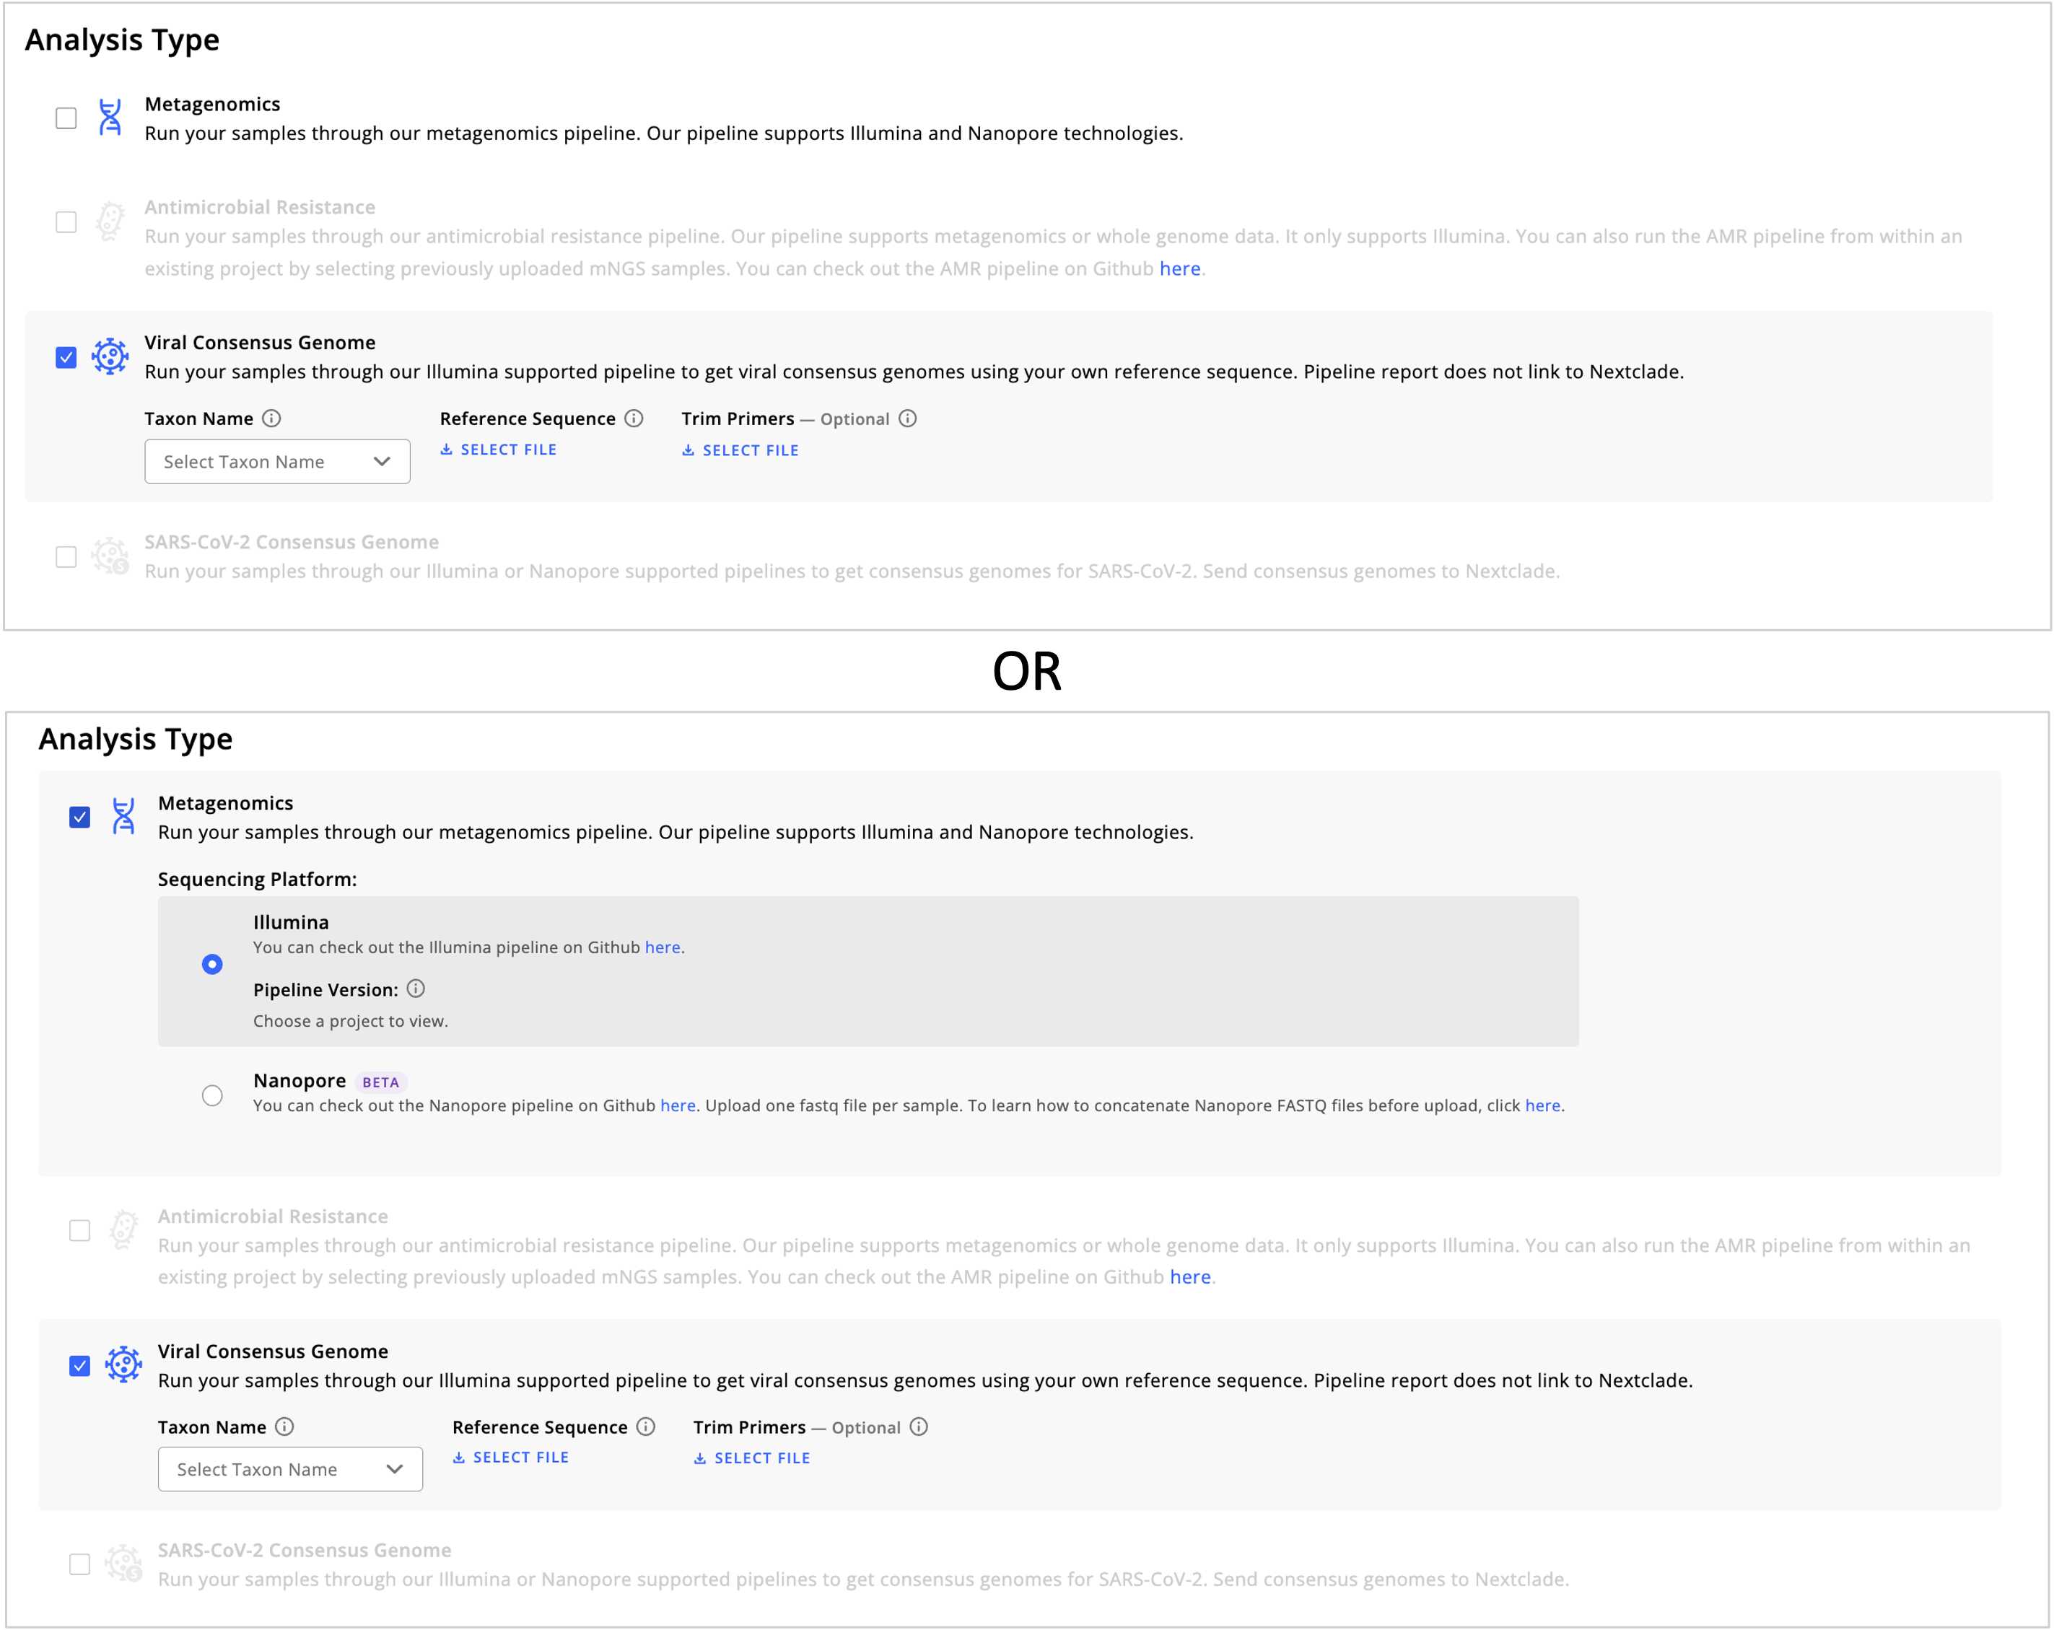Click 'Antimicrobial Resistance' title in top panel
2054x1630 pixels.
click(x=260, y=207)
